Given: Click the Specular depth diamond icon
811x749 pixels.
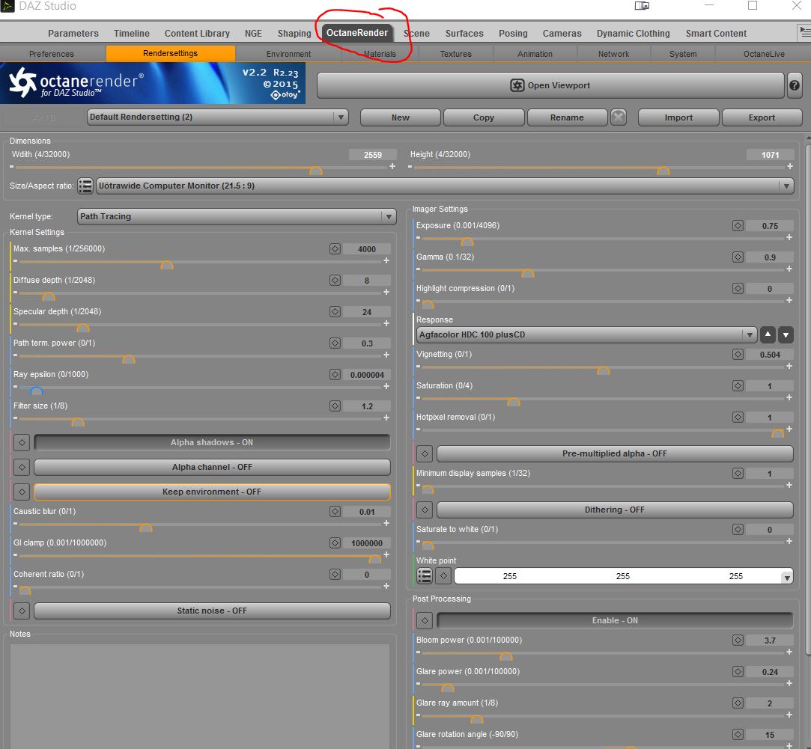Looking at the screenshot, I should tap(335, 312).
